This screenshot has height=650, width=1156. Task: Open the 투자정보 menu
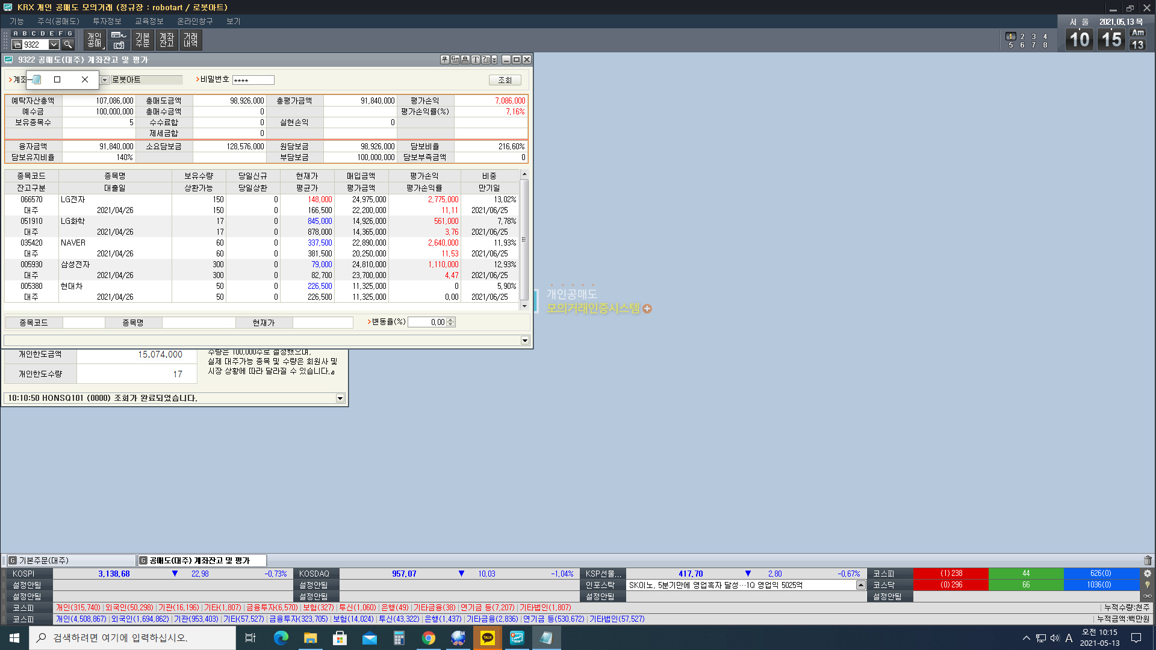(x=107, y=21)
